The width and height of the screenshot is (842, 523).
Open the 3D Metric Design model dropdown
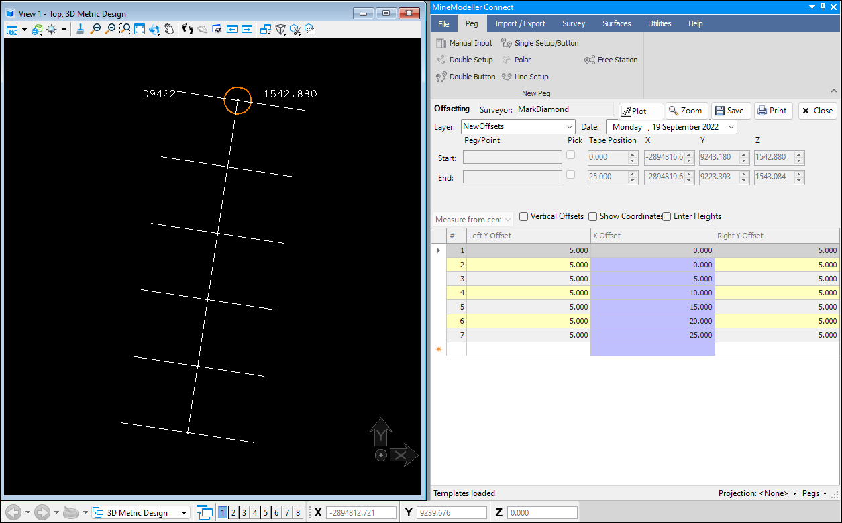[x=184, y=513]
